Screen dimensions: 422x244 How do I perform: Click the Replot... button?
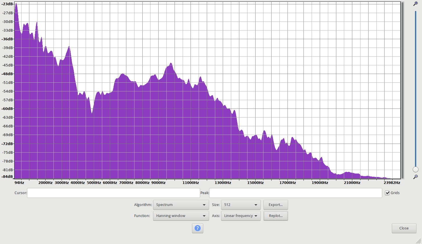(276, 216)
